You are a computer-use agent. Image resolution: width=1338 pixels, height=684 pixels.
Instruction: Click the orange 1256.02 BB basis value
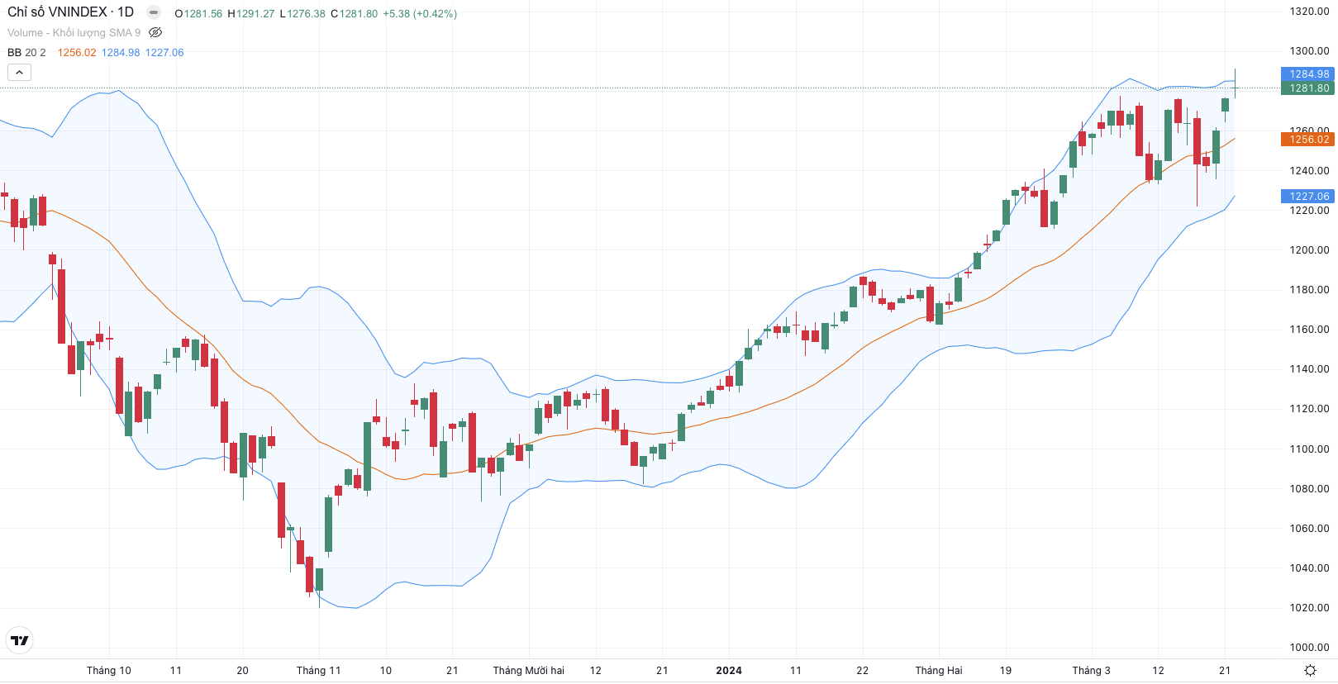click(x=77, y=52)
